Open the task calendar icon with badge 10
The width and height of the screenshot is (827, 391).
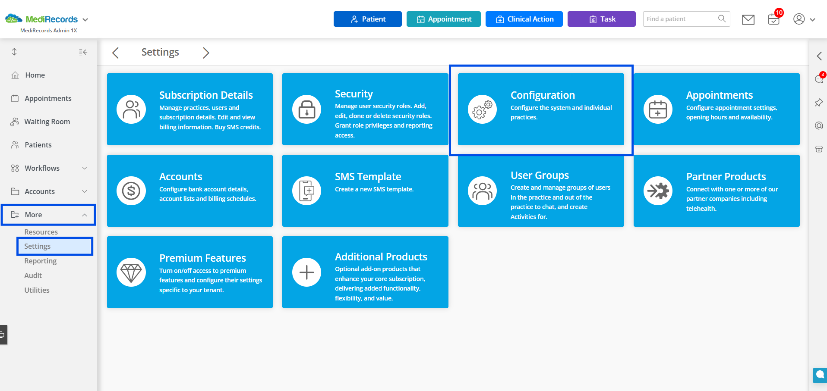pos(774,19)
